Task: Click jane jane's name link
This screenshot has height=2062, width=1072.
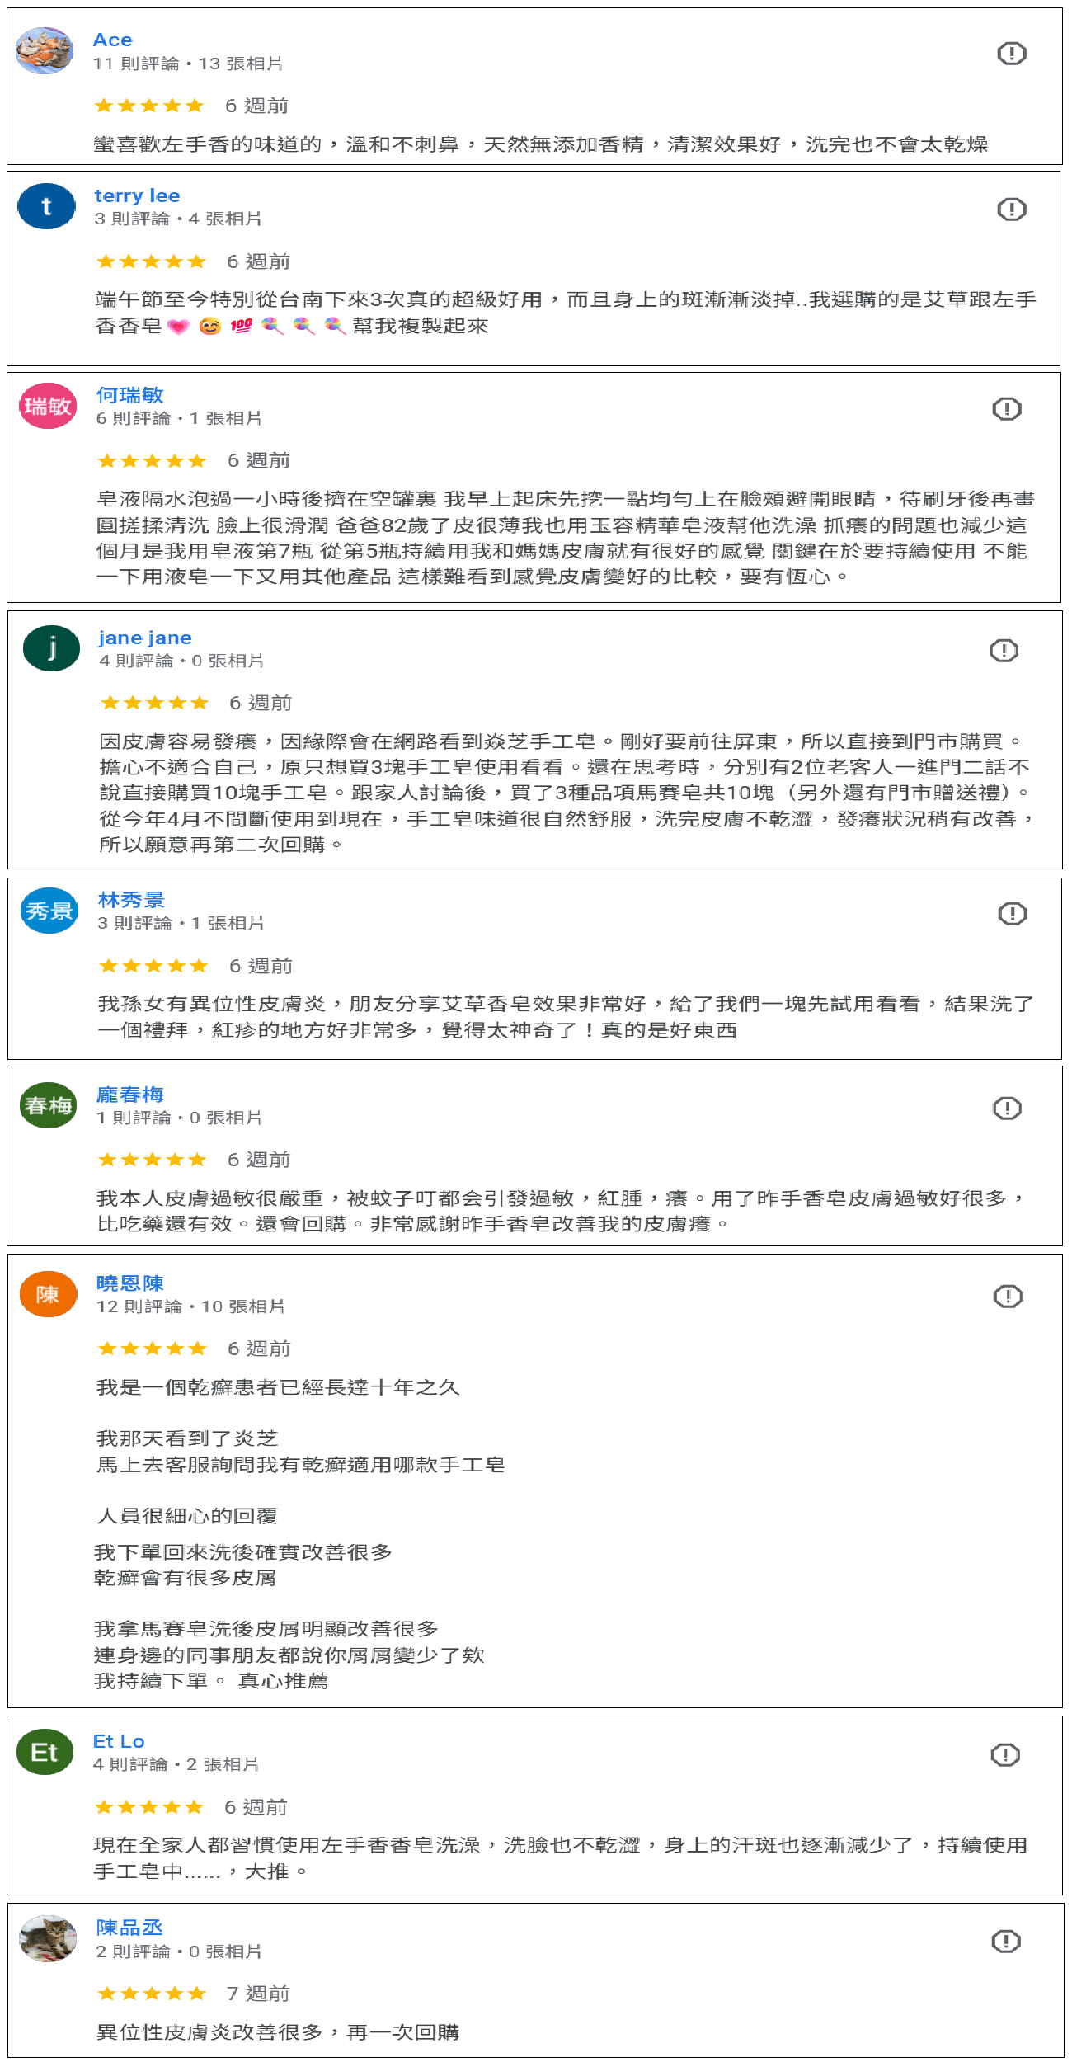Action: [x=145, y=638]
